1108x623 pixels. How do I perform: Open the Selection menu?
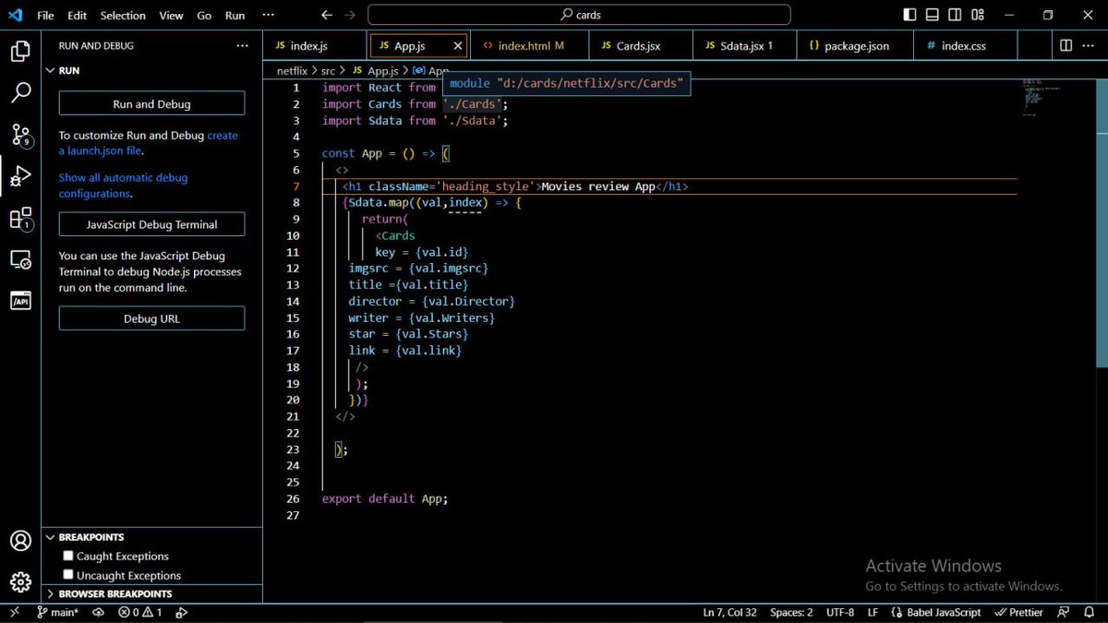click(123, 15)
